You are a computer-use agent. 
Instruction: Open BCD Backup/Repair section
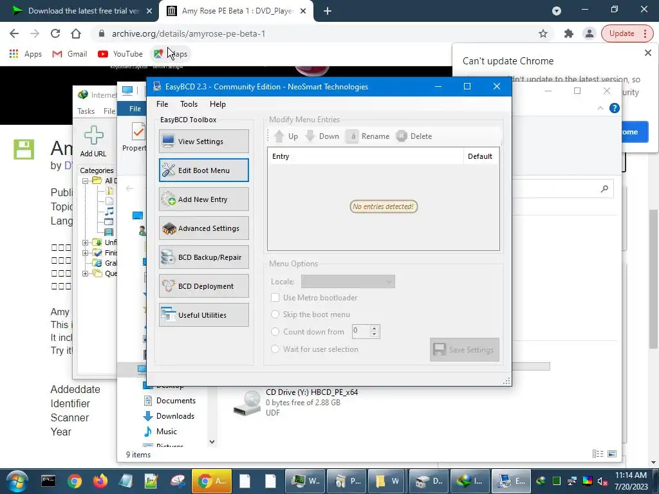[x=204, y=257]
